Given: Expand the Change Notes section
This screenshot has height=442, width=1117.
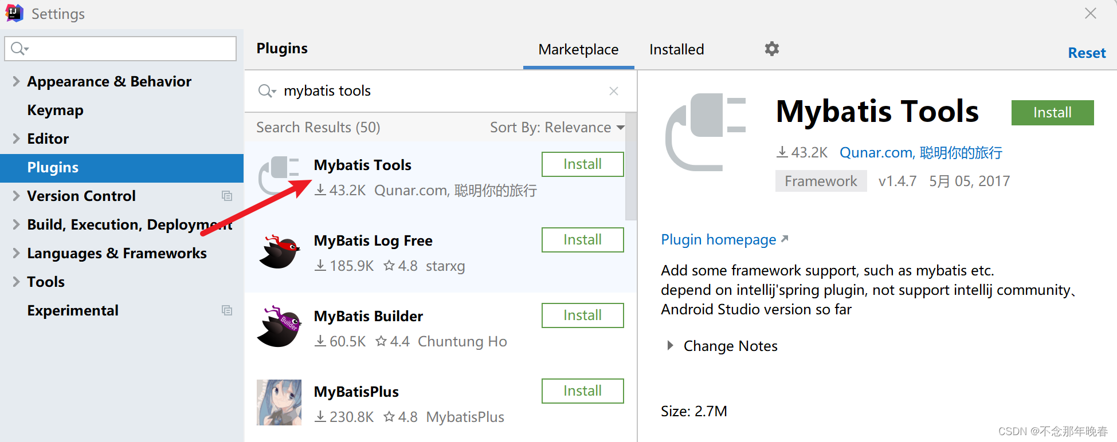Looking at the screenshot, I should point(670,346).
